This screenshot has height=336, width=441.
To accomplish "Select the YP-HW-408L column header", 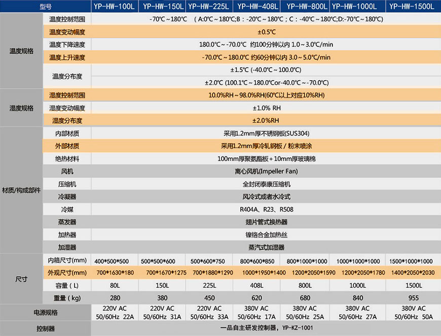I will click(x=258, y=7).
